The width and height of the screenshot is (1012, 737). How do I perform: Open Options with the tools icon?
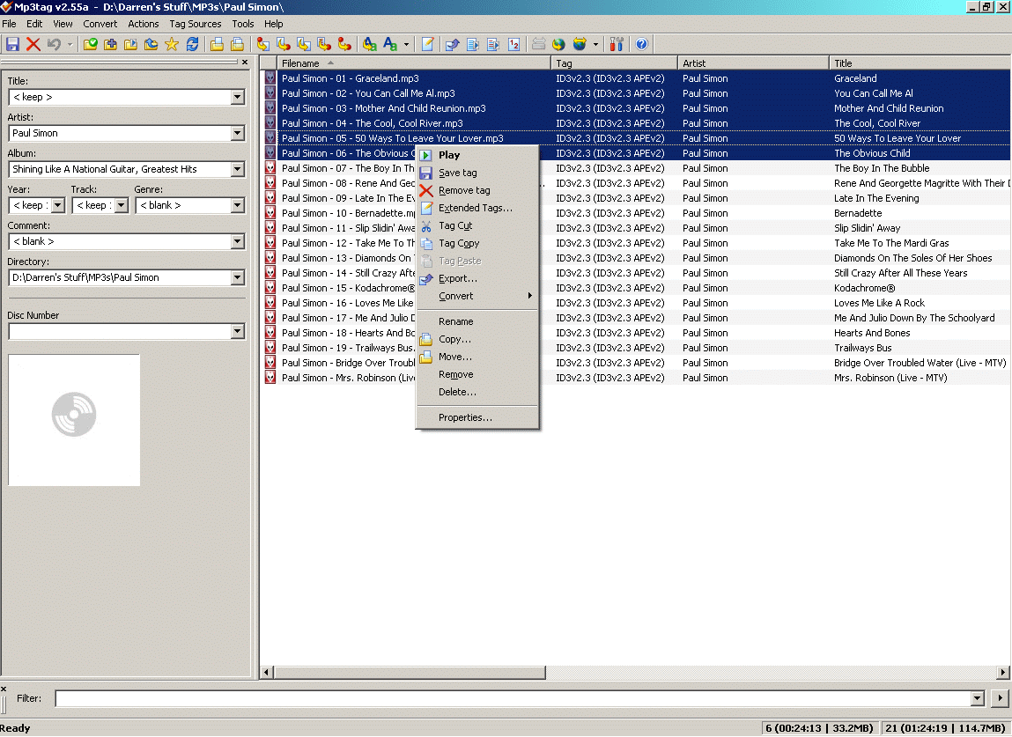pyautogui.click(x=617, y=44)
